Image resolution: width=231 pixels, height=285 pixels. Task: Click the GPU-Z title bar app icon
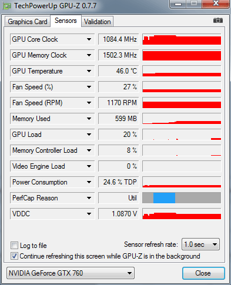click(7, 6)
